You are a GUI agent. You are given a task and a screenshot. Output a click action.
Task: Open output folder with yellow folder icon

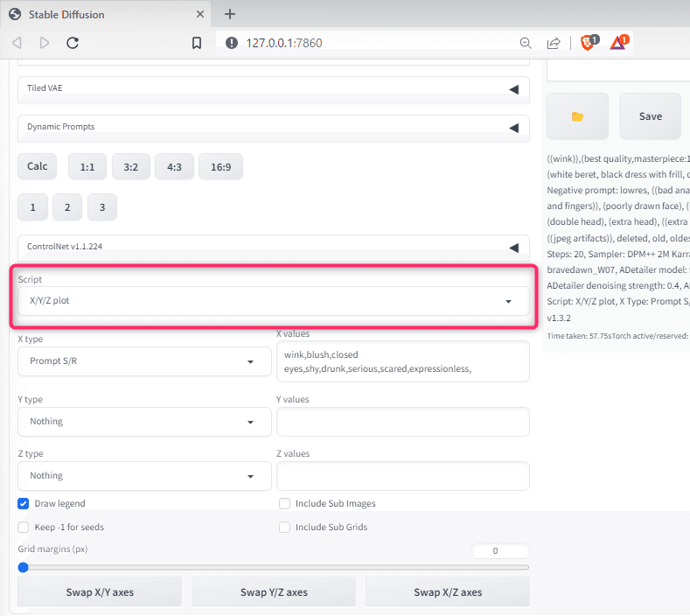click(x=577, y=116)
